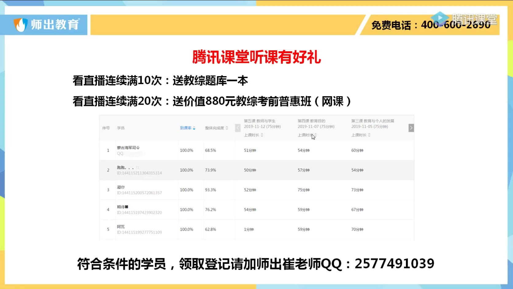
Task: Click the 学员 column header
Action: pyautogui.click(x=121, y=128)
